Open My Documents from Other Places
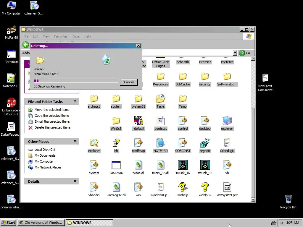The width and height of the screenshot is (303, 227). pos(45,155)
